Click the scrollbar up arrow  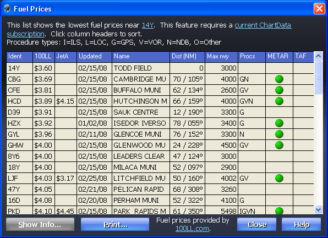pyautogui.click(x=318, y=56)
